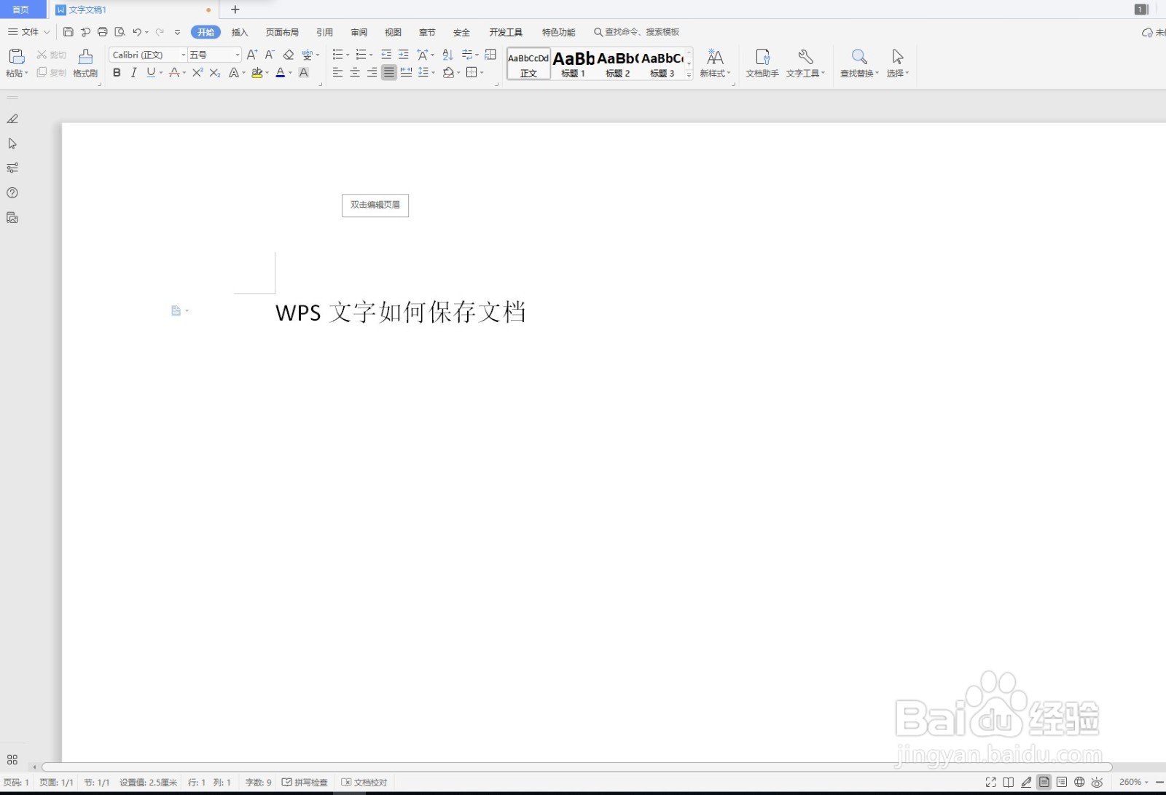1166x795 pixels.
Task: Click the pen tool in left sidebar
Action: coord(12,119)
